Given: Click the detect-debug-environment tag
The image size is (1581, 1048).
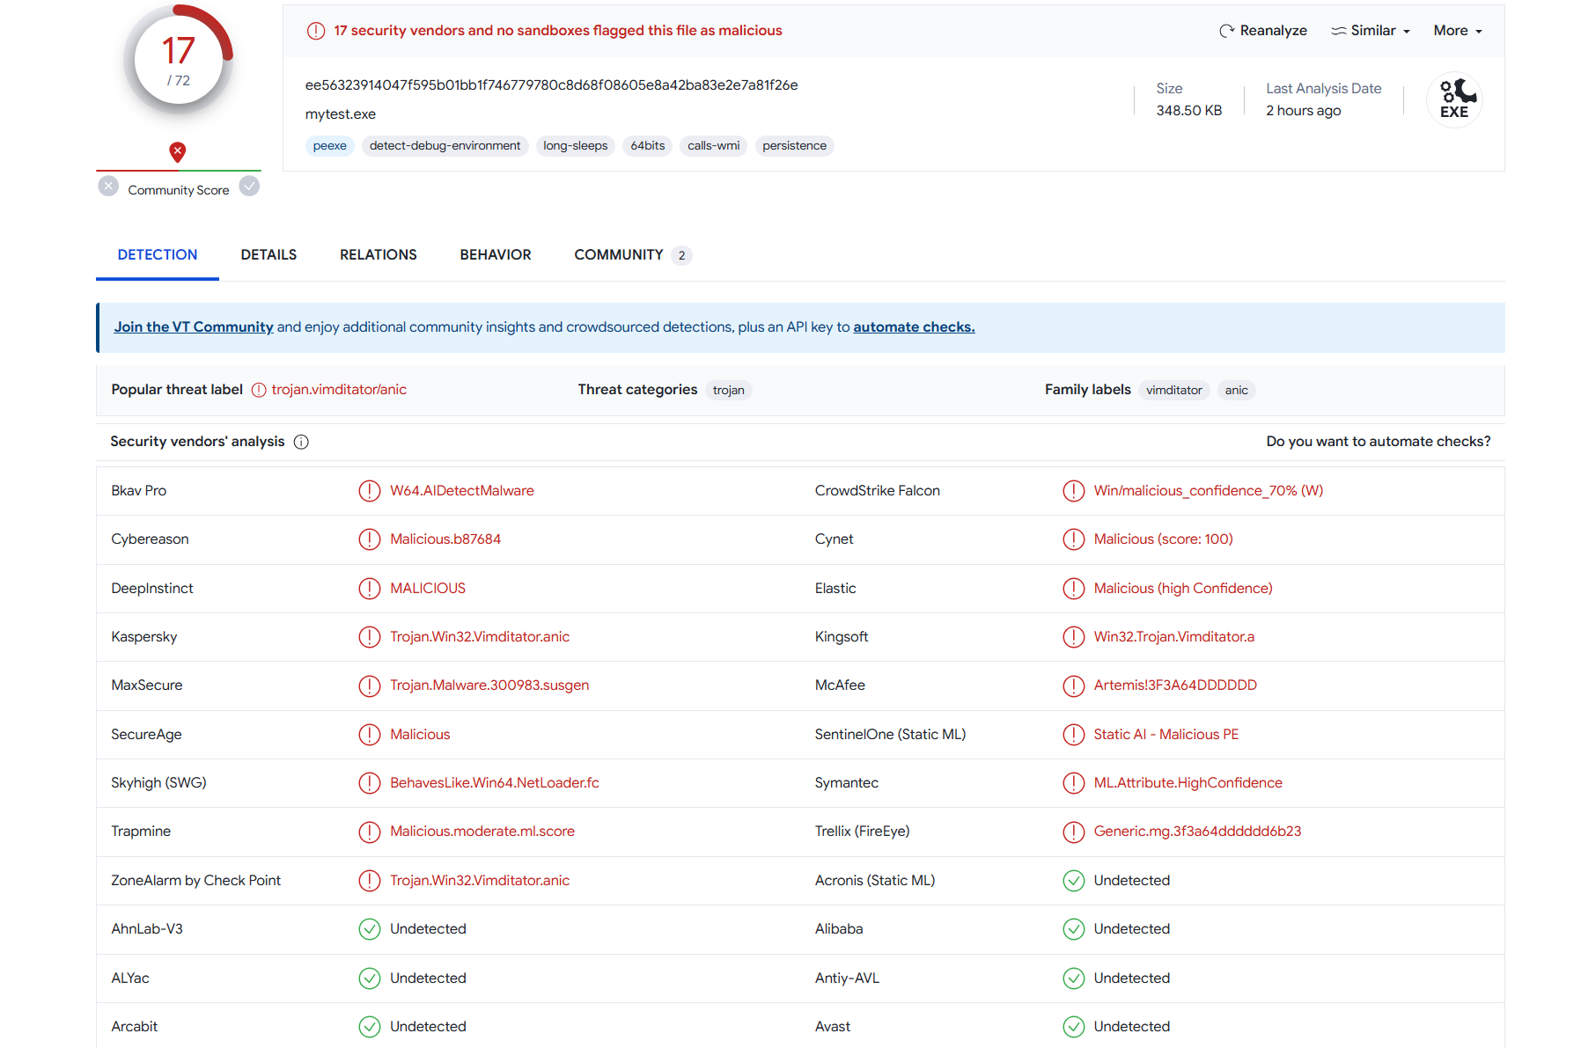Looking at the screenshot, I should (x=445, y=146).
